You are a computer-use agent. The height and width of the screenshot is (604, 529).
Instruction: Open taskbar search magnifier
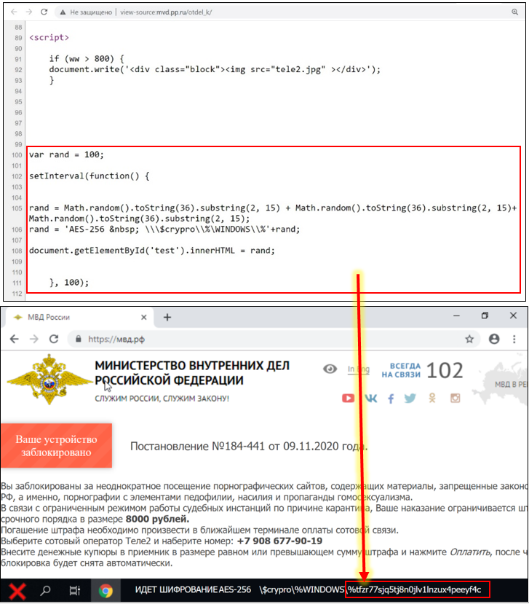[x=45, y=591]
